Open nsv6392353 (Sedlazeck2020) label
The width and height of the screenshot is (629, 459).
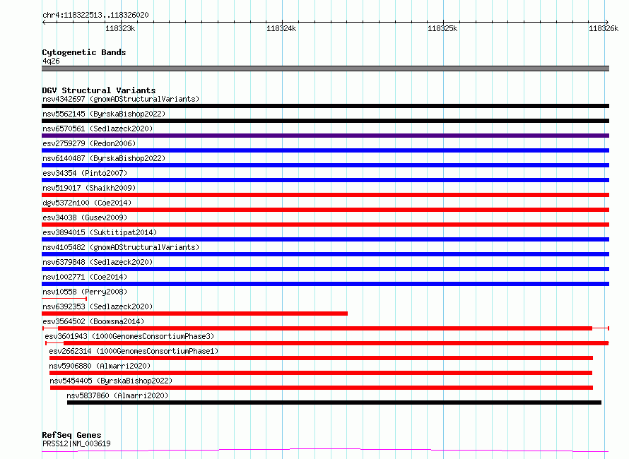click(98, 306)
